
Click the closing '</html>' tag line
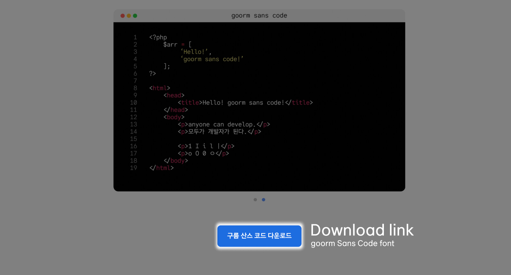(x=162, y=168)
